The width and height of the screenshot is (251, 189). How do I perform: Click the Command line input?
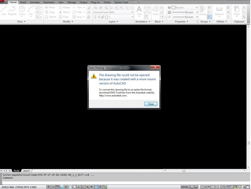[x=94, y=178]
